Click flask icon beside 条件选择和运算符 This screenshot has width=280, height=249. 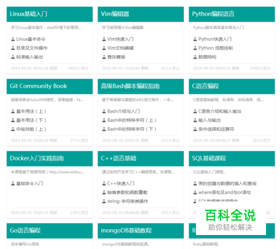[195, 129]
